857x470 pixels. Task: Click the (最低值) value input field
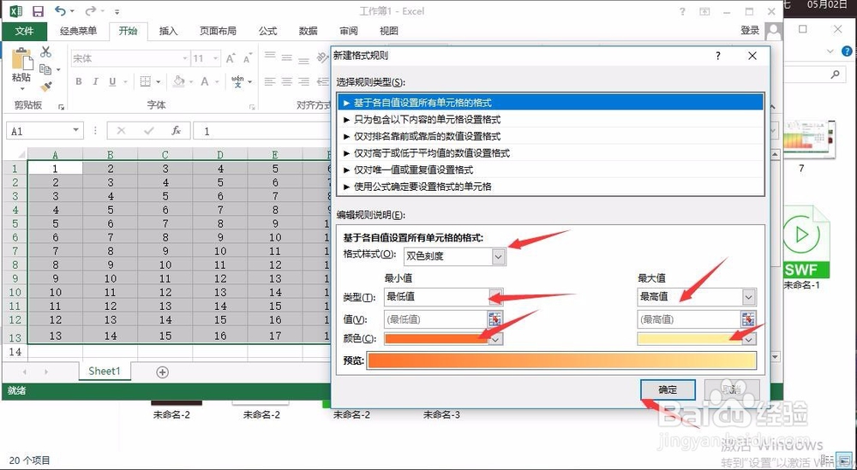[x=435, y=318]
